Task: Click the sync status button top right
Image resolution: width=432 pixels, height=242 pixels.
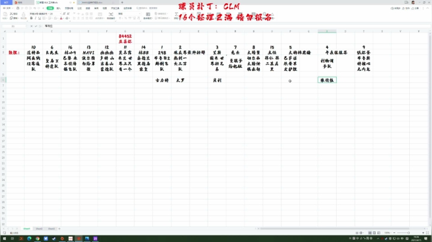Action: click(x=395, y=8)
